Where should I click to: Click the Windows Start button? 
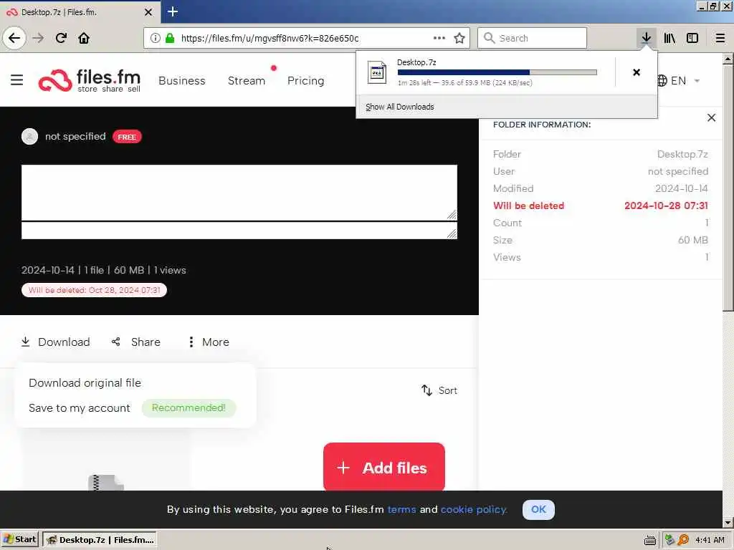pyautogui.click(x=19, y=540)
